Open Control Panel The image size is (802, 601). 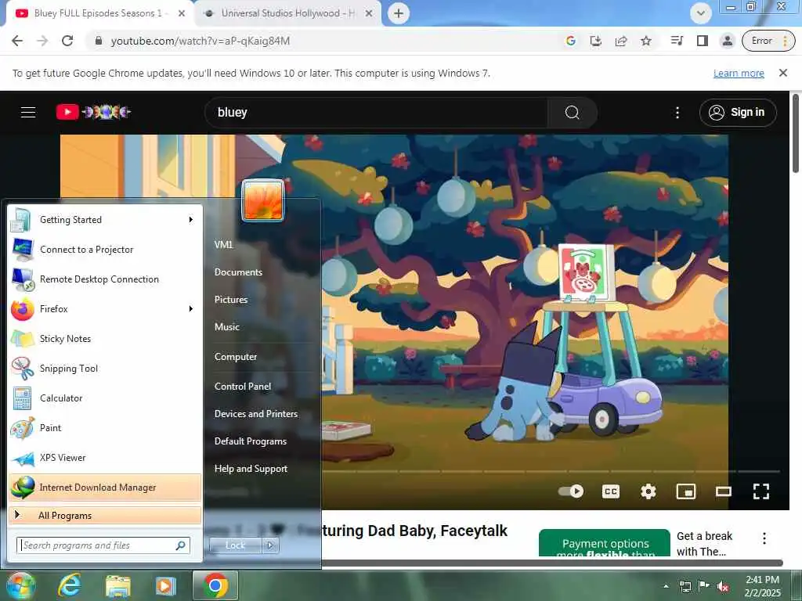(x=243, y=387)
